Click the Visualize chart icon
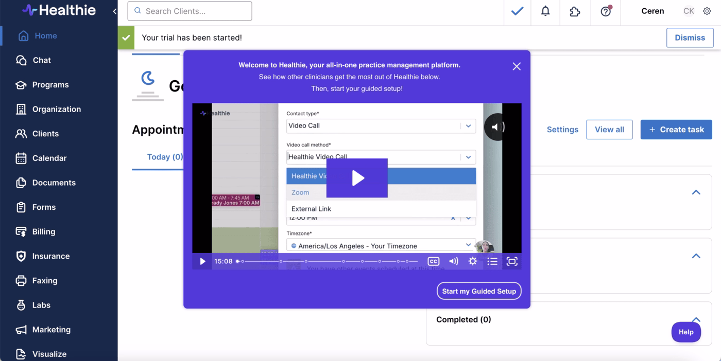This screenshot has width=721, height=361. click(x=21, y=354)
